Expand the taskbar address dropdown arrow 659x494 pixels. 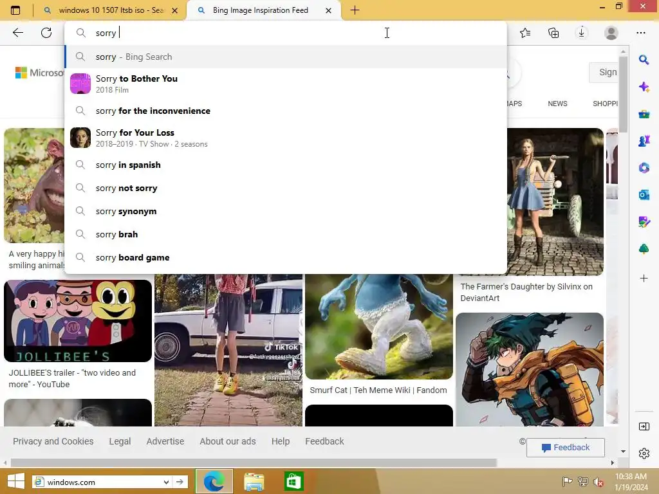click(x=166, y=482)
